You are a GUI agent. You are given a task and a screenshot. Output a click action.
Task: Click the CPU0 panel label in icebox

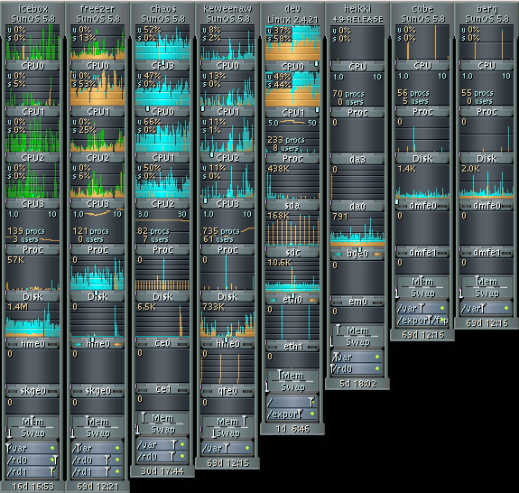coord(32,66)
